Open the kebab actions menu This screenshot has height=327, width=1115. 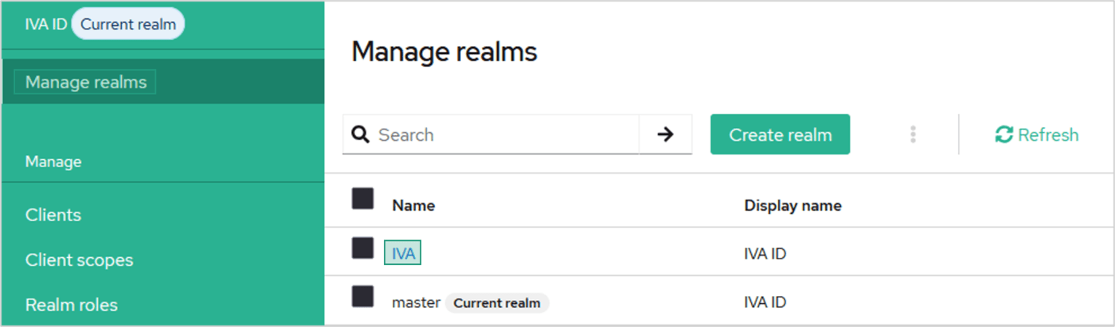click(x=913, y=134)
